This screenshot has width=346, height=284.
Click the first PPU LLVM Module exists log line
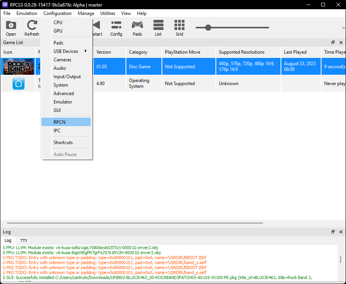pos(80,248)
